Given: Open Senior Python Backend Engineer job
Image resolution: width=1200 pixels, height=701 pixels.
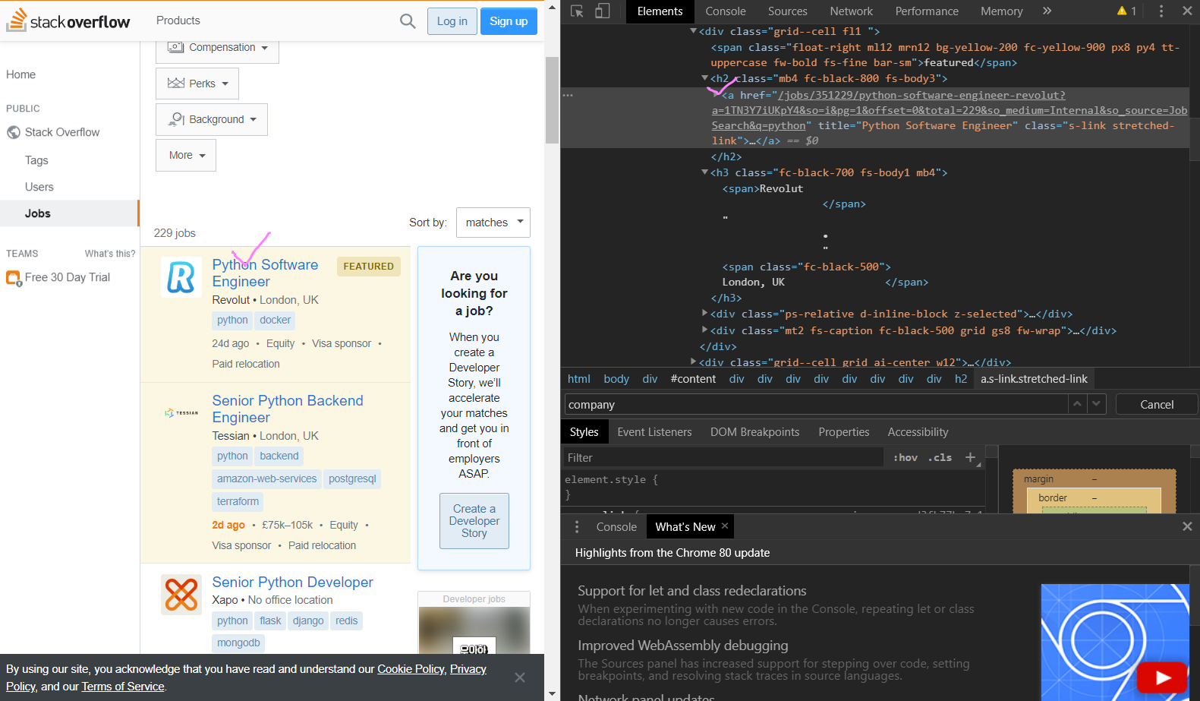Looking at the screenshot, I should 288,409.
